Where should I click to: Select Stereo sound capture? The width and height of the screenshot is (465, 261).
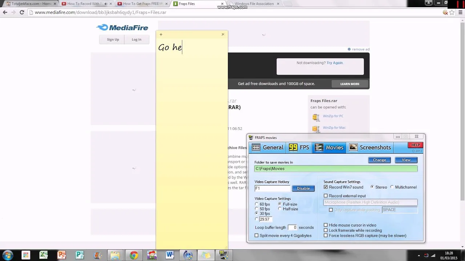tap(372, 187)
